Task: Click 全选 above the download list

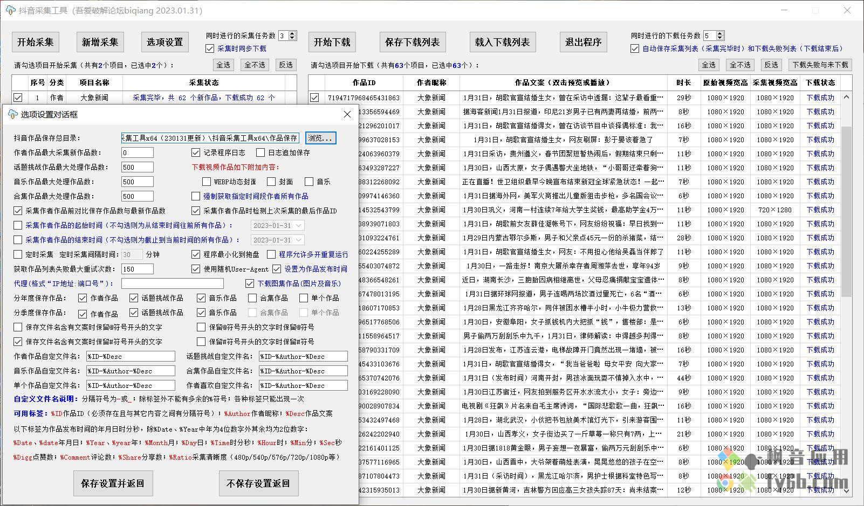Action: [x=709, y=65]
